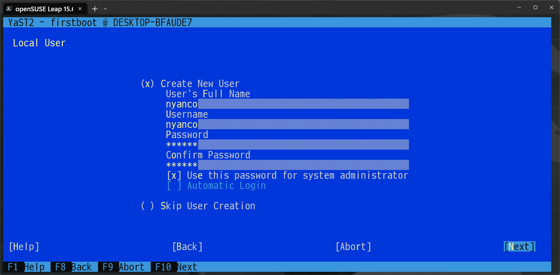Close the terminal window
This screenshot has width=560, height=275.
click(x=552, y=7)
